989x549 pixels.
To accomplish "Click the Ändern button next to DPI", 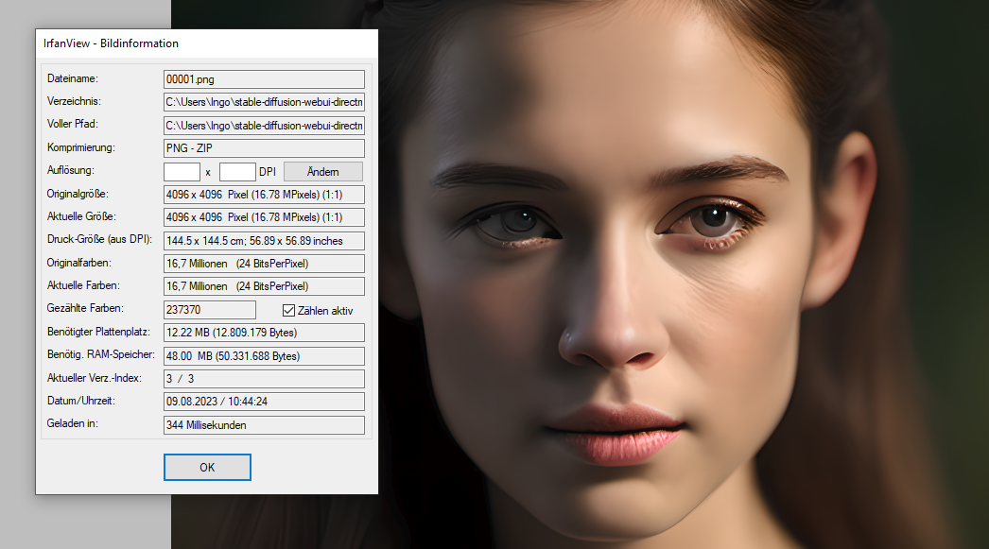I will [322, 171].
